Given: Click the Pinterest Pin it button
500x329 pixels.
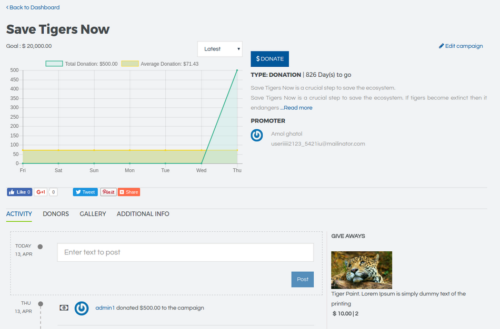Looking at the screenshot, I should (x=108, y=192).
